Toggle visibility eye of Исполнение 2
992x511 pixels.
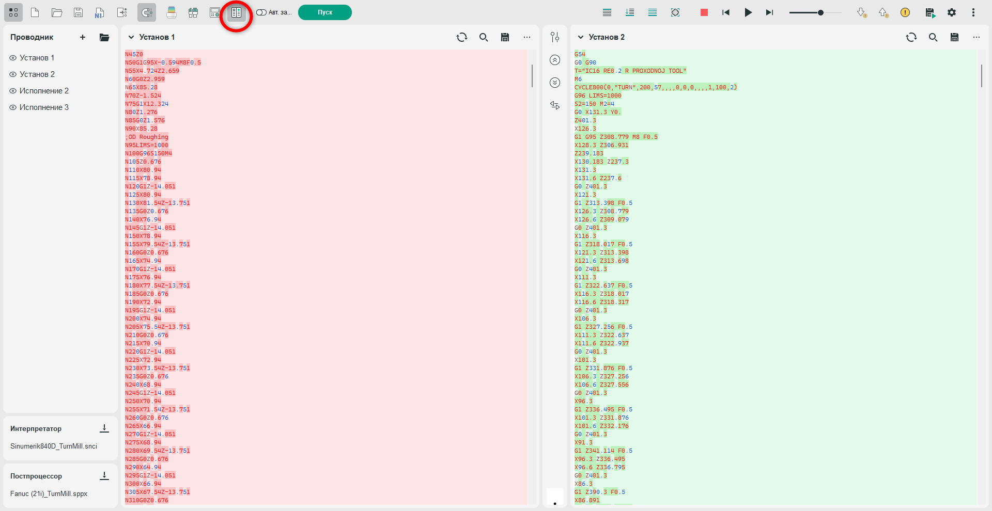[13, 91]
